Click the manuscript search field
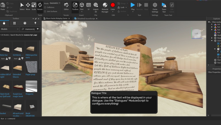 (x=30, y=29)
